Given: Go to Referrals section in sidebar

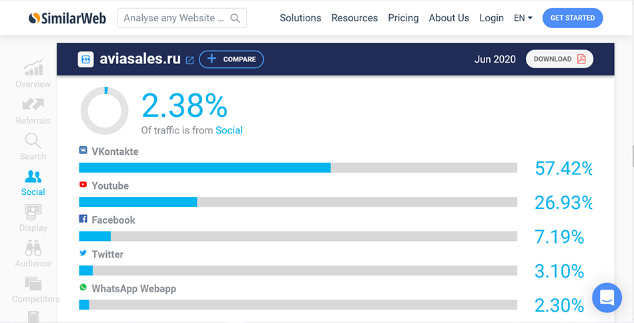Looking at the screenshot, I should (x=33, y=111).
